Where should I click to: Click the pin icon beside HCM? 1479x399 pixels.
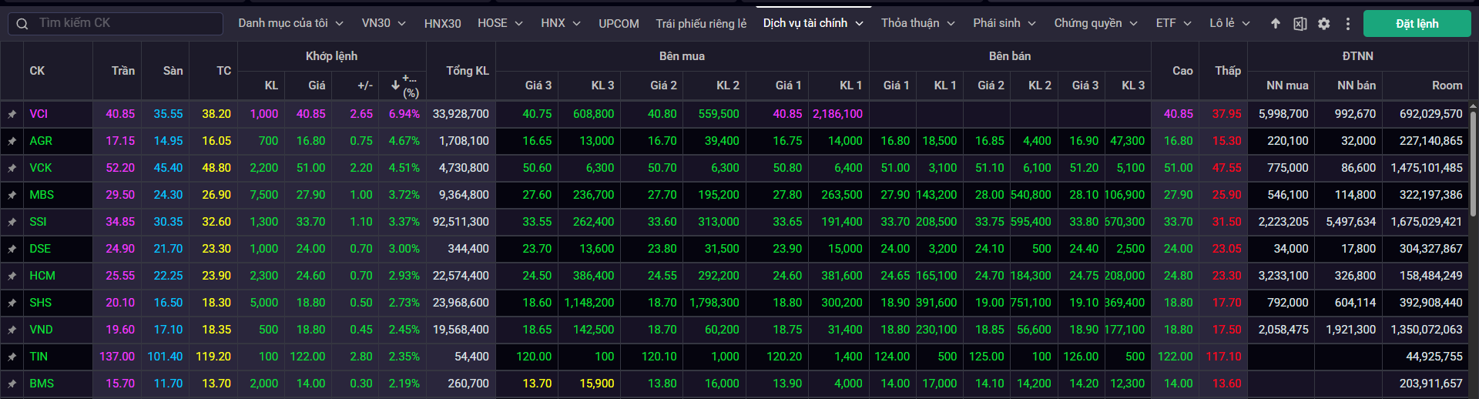point(12,276)
